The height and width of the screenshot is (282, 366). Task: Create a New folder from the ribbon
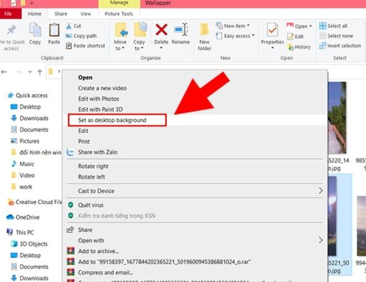pyautogui.click(x=204, y=37)
